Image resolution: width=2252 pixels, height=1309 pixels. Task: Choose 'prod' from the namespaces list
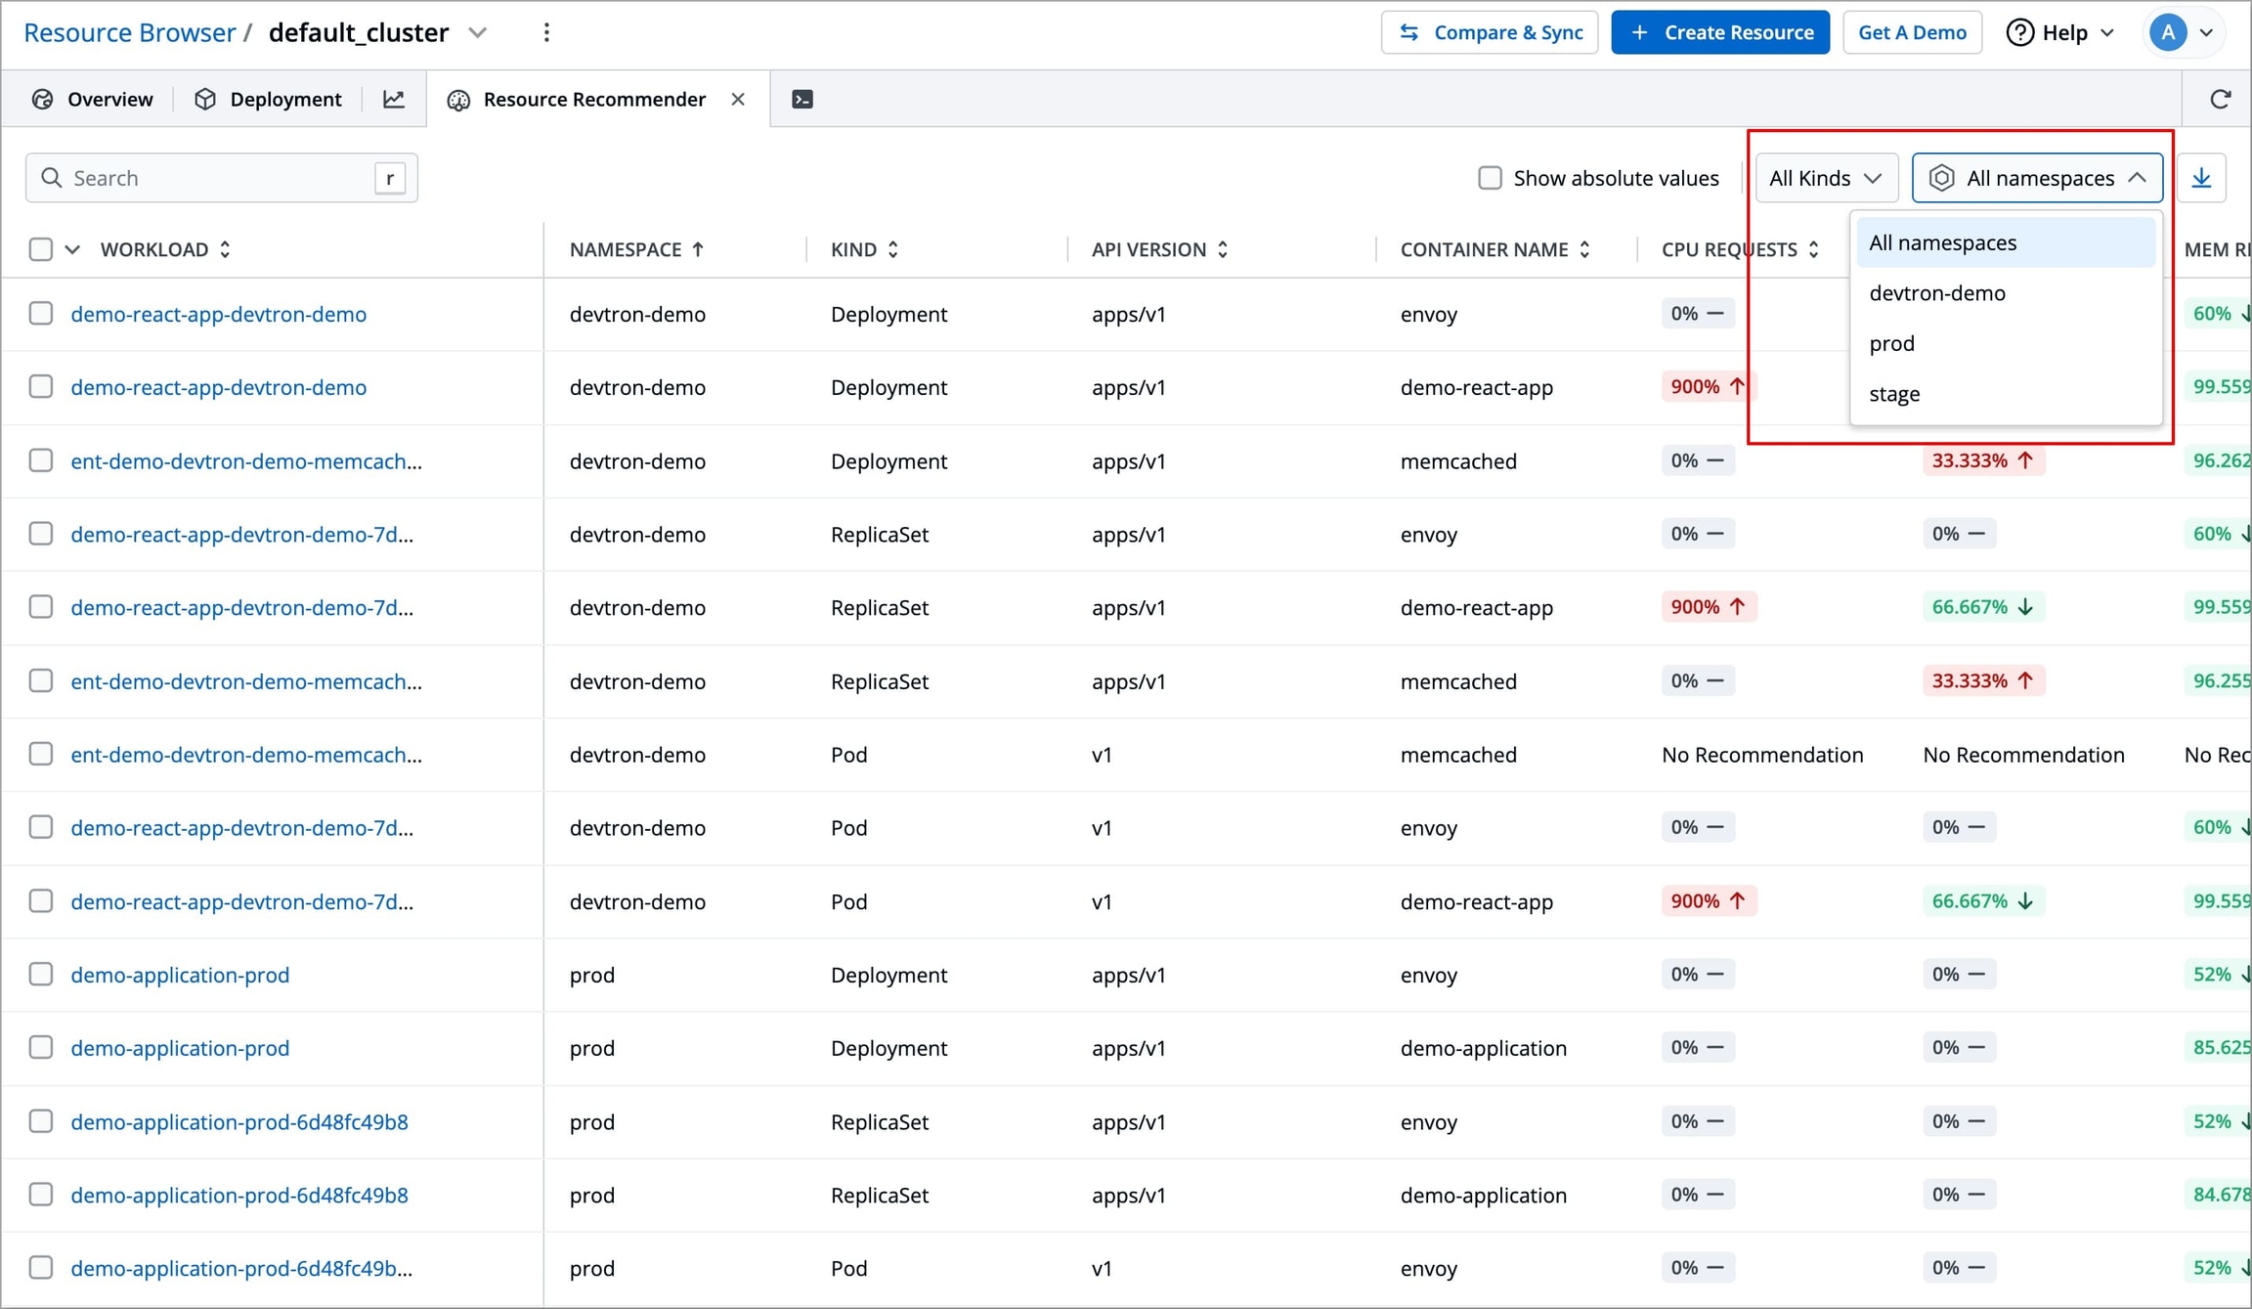[1891, 343]
